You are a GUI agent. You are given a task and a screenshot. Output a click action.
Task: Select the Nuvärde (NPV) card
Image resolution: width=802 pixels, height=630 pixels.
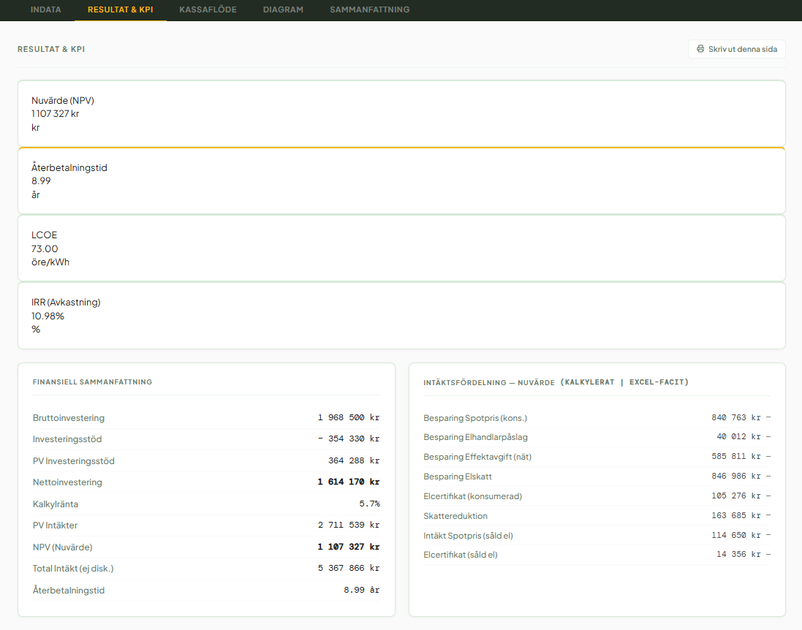pyautogui.click(x=401, y=113)
